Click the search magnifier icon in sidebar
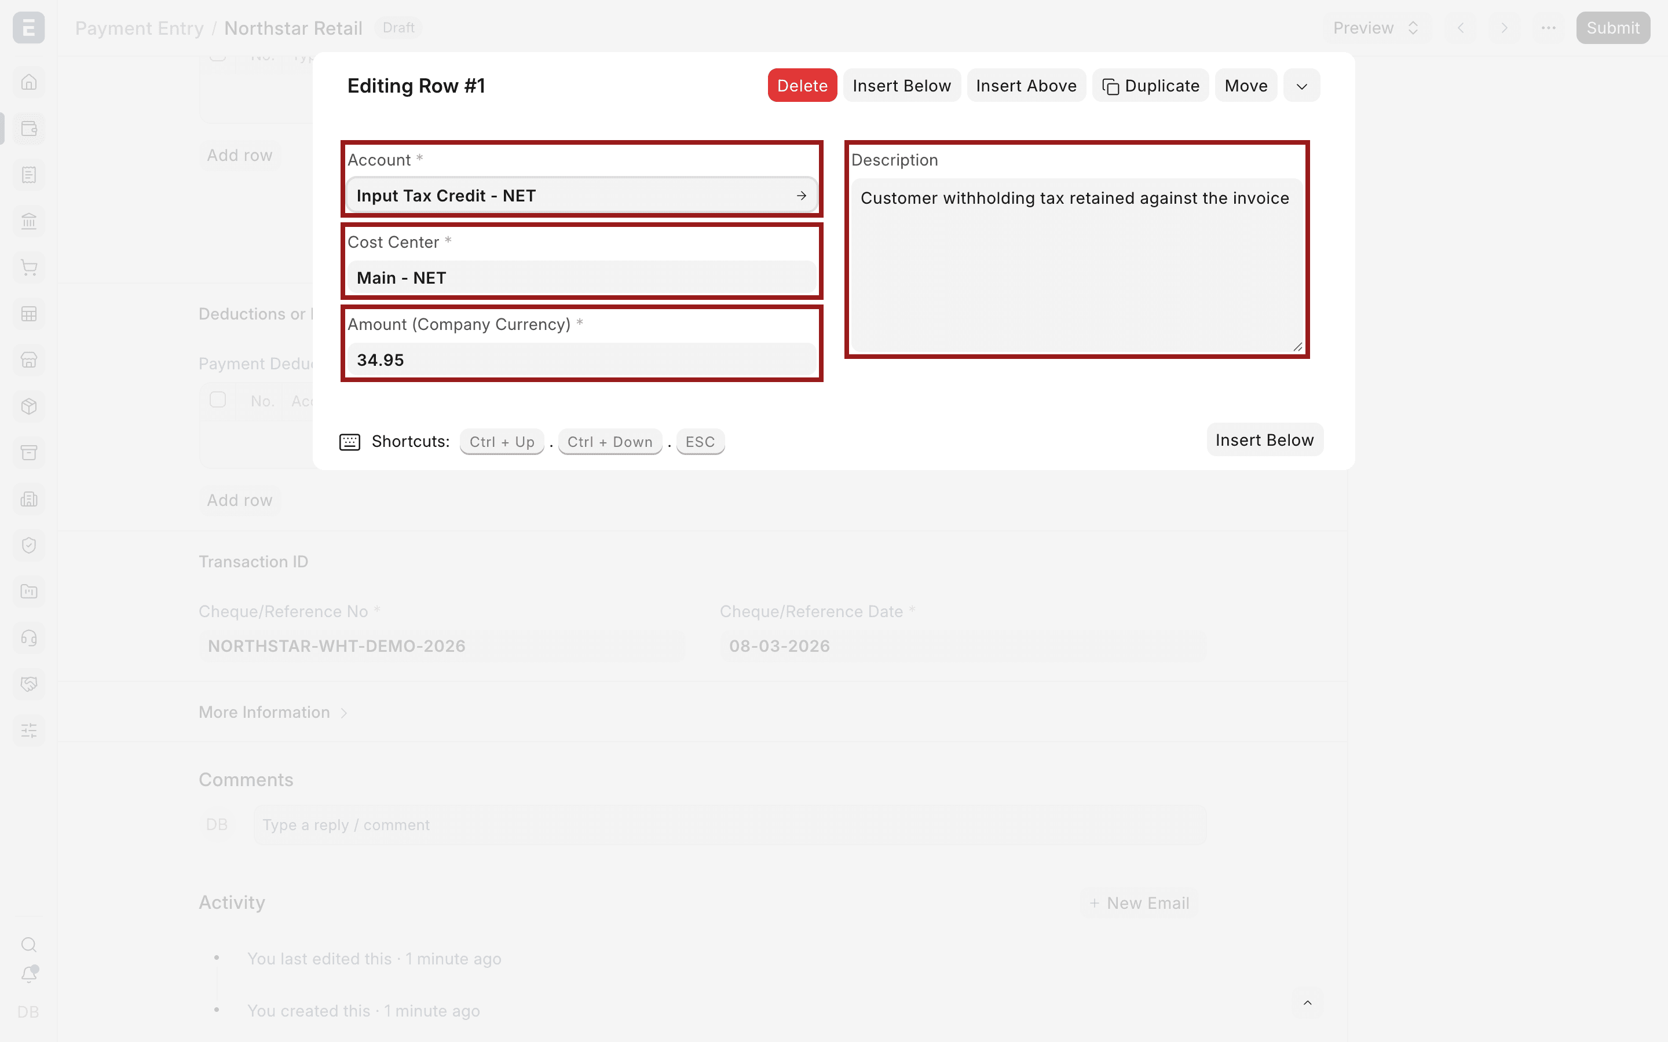This screenshot has width=1668, height=1042. 29,944
